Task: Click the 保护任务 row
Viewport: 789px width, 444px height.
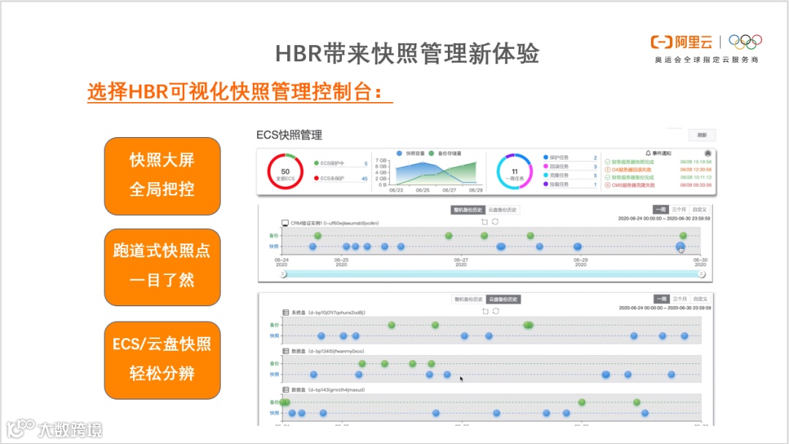Action: coord(571,157)
